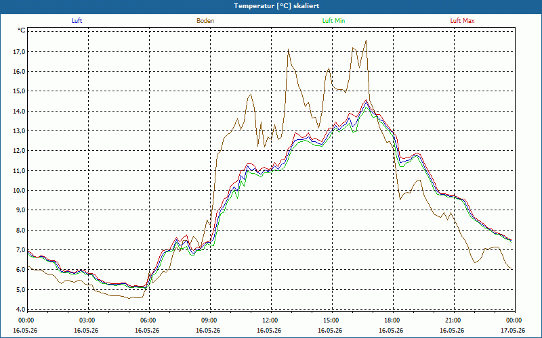Click the 'Luft Min' legend label
This screenshot has width=542, height=338.
coord(333,21)
